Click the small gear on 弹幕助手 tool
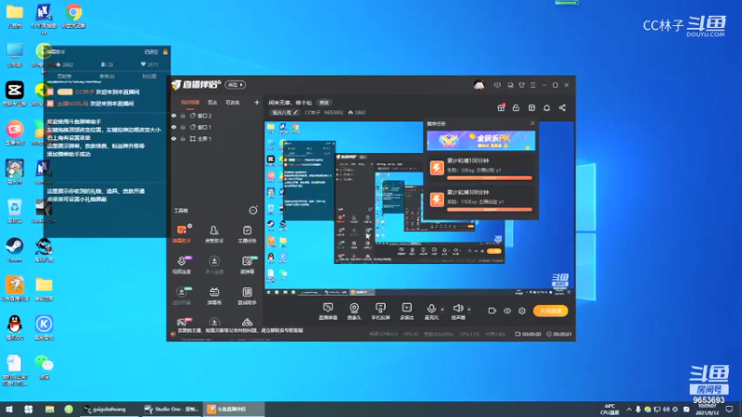Screen dimensions: 742x417 (189, 226)
